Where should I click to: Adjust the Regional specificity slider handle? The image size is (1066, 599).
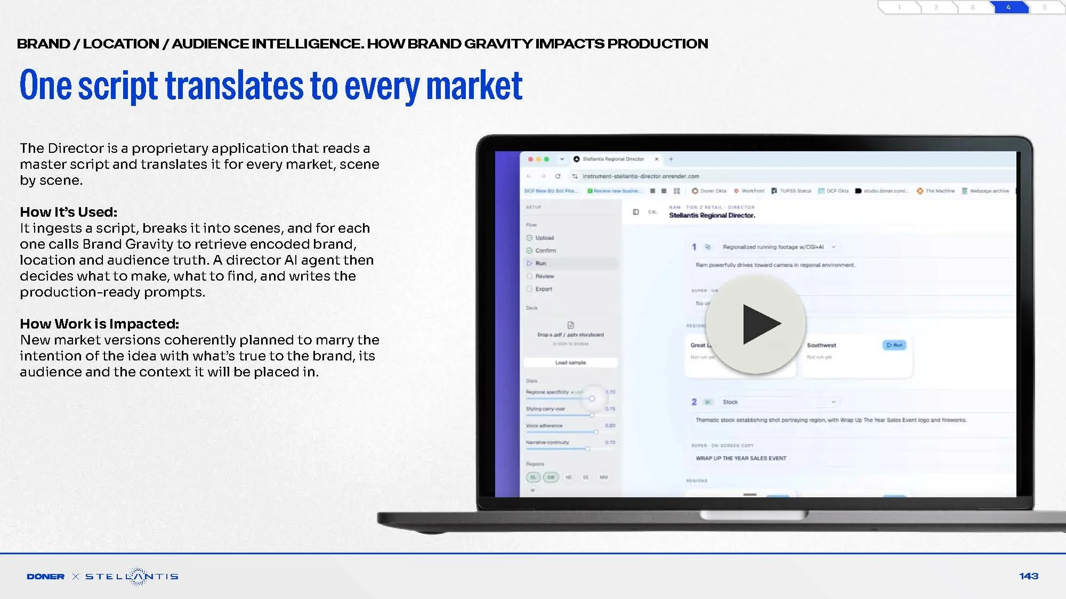592,398
